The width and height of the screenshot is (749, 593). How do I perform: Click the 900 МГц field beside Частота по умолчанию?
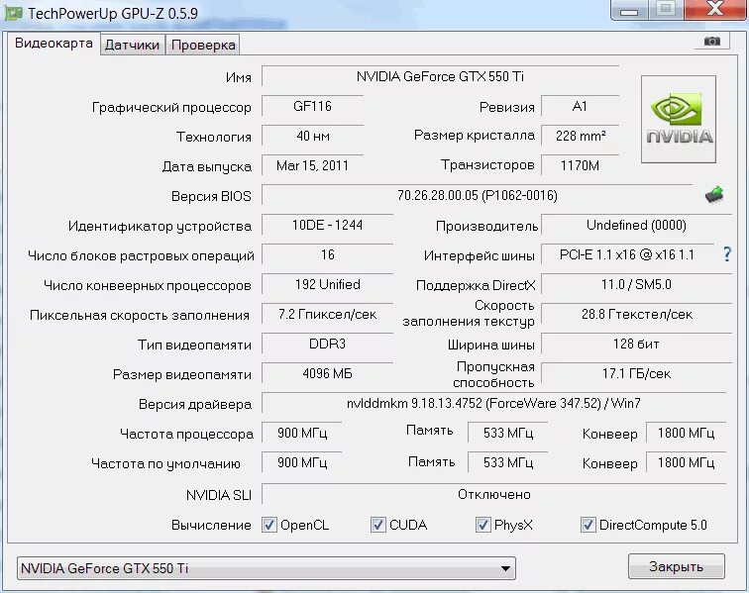click(302, 462)
